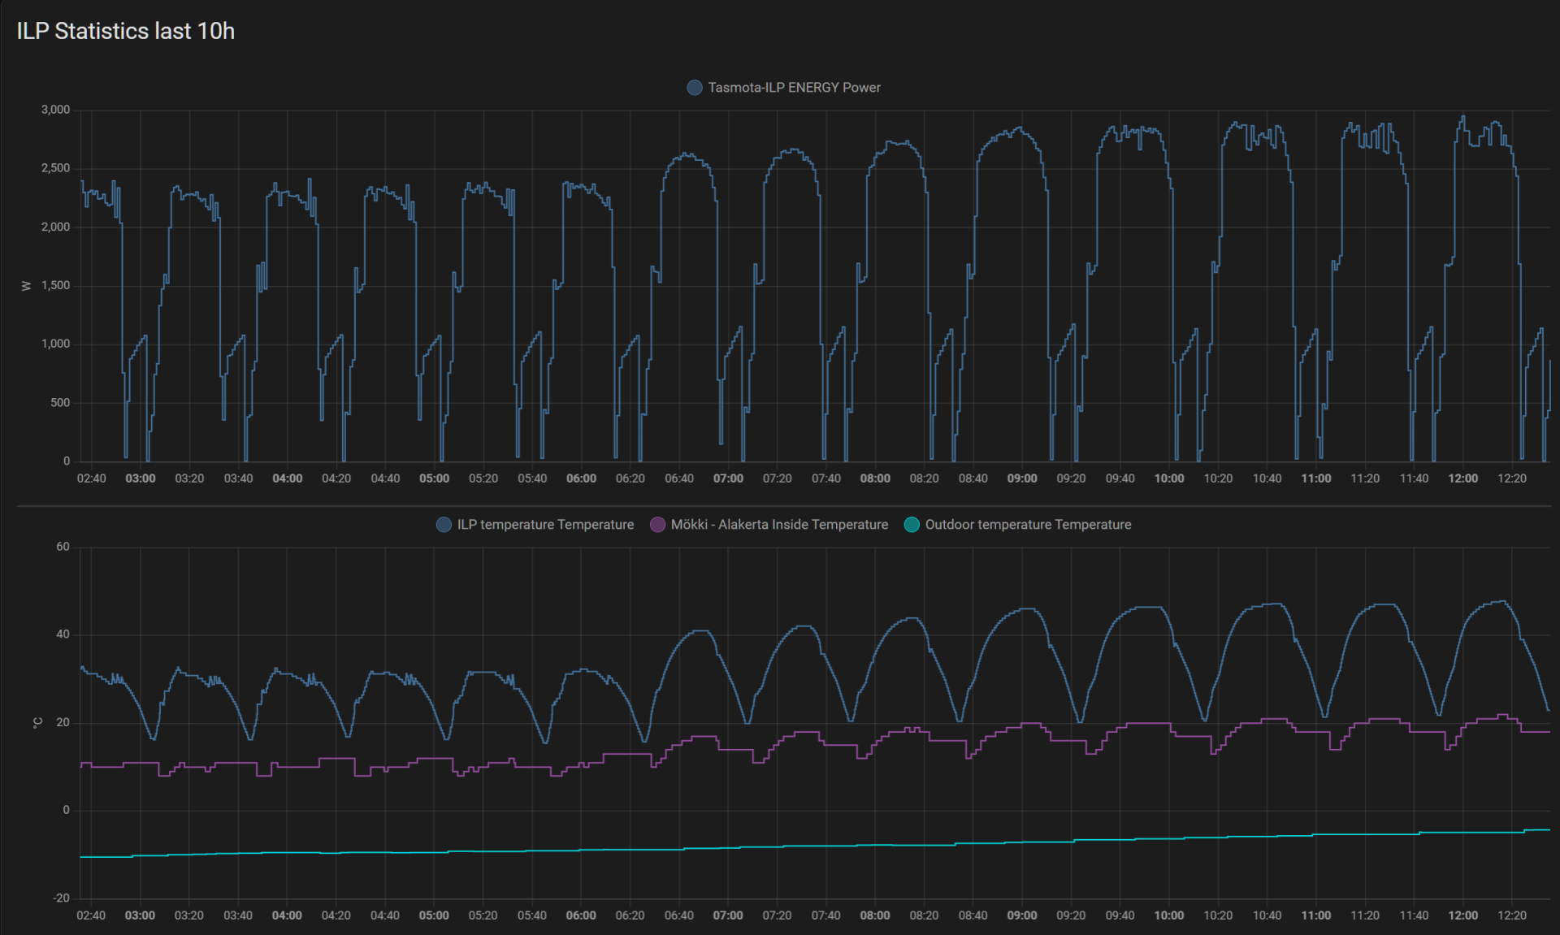Click the Tasmota-ILP ENERGY Power legend label

click(x=794, y=88)
